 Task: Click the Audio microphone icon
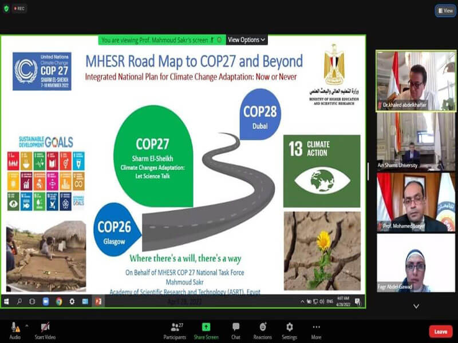[x=15, y=327]
